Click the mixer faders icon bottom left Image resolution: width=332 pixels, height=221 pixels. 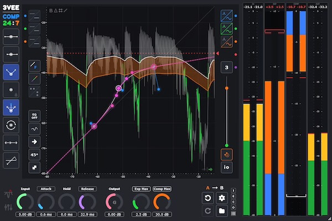point(8,207)
